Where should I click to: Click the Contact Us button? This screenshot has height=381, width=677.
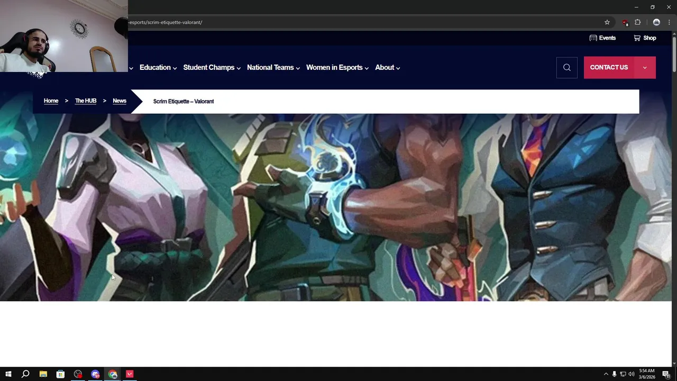(609, 67)
